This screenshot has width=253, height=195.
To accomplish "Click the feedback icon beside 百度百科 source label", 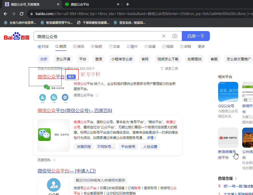I will tap(54, 160).
